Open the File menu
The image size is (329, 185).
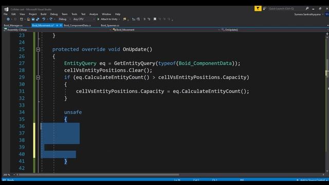6,14
